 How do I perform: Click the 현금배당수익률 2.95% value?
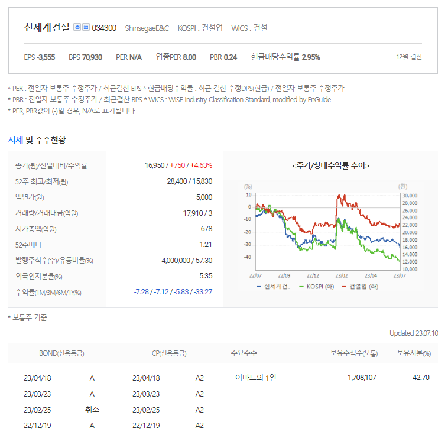point(285,57)
